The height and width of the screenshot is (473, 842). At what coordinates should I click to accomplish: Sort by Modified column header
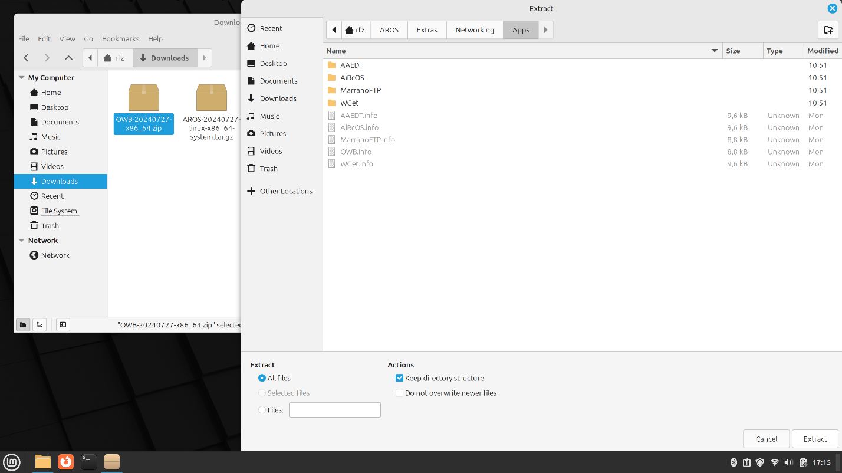coord(823,51)
